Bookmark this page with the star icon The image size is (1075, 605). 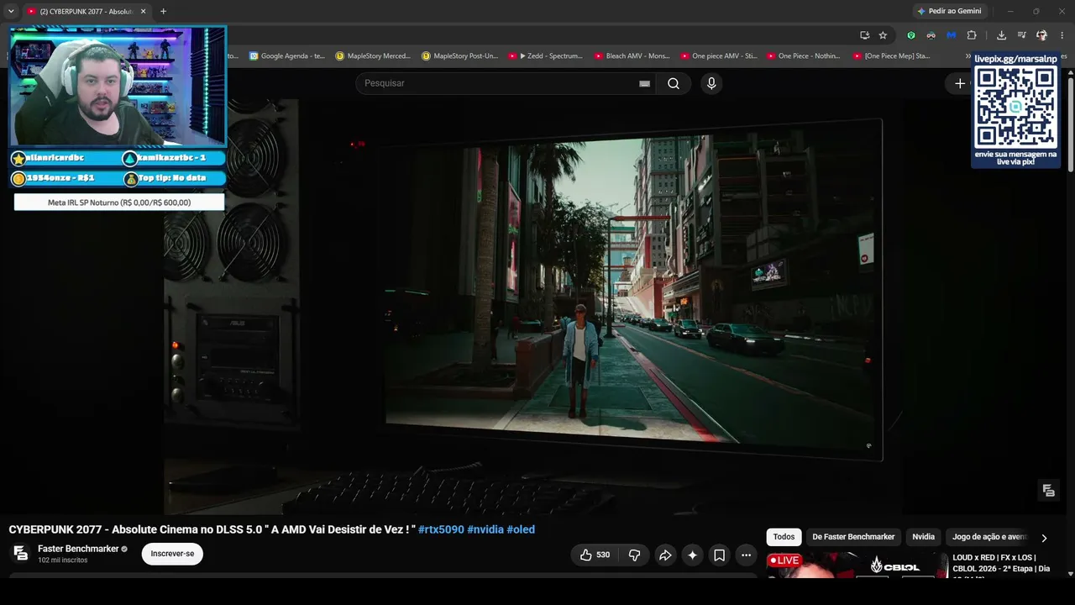coord(883,35)
